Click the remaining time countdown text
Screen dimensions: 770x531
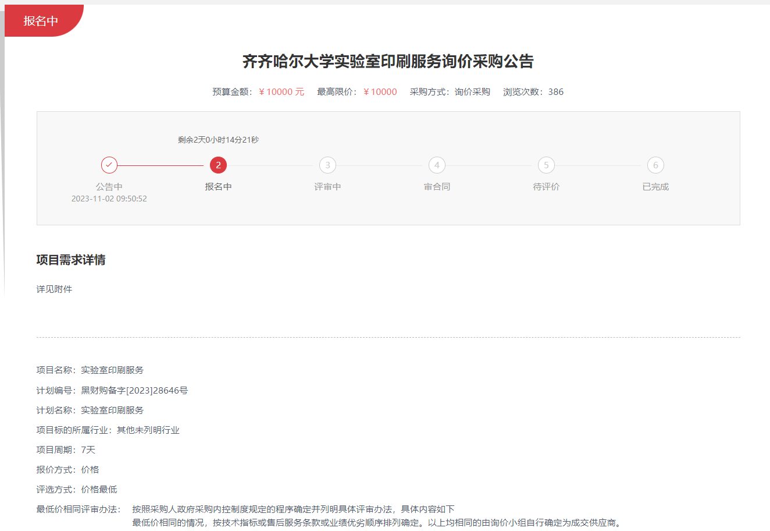pyautogui.click(x=218, y=140)
